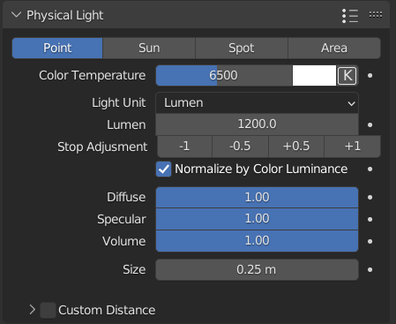Select the Point light type

coord(57,48)
